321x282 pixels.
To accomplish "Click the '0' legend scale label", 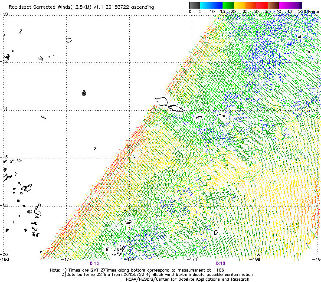I will (x=190, y=12).
